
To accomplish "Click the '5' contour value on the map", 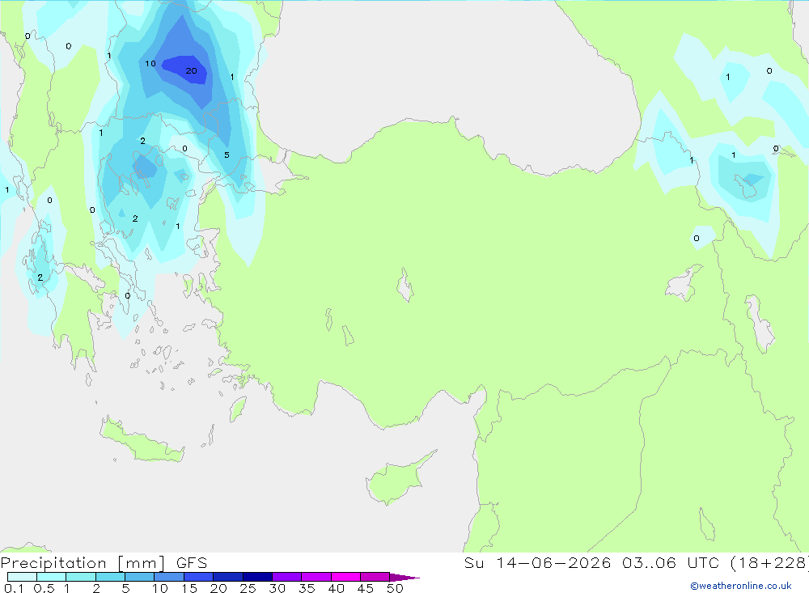I will pyautogui.click(x=227, y=155).
